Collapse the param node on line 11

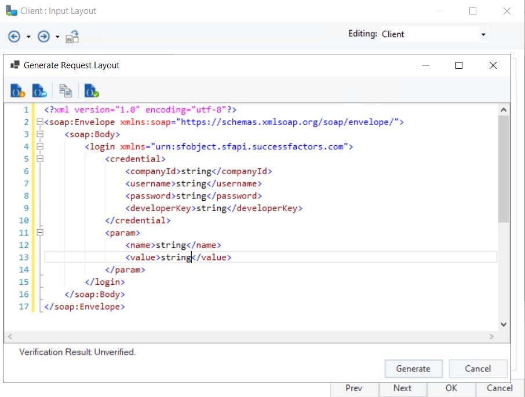tap(39, 233)
